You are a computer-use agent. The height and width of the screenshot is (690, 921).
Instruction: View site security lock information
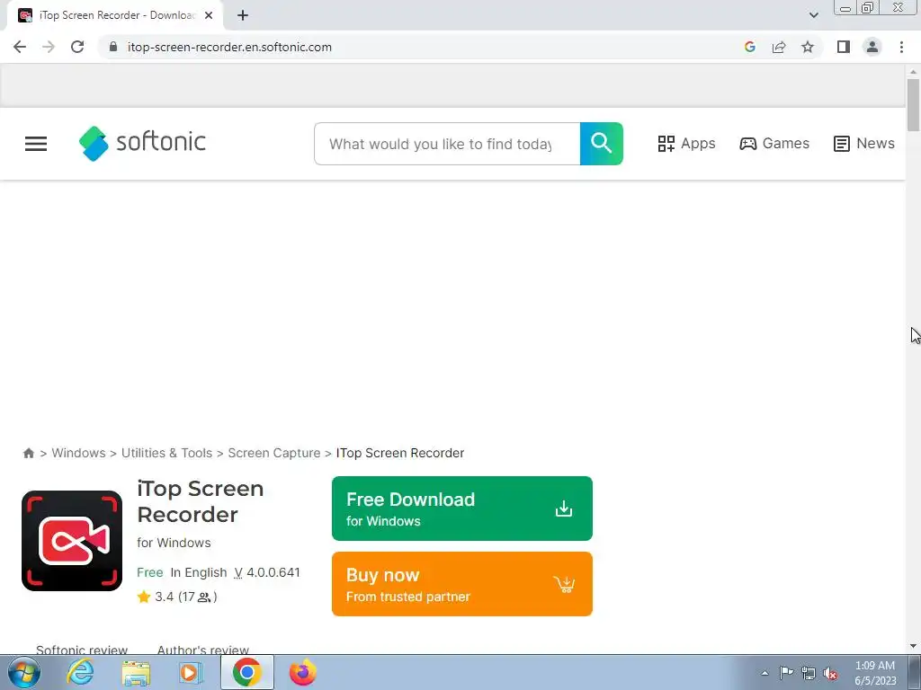[113, 47]
